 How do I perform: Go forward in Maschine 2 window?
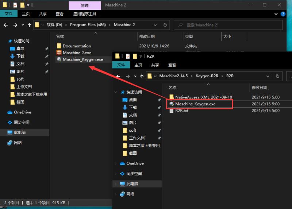[x=15, y=25]
